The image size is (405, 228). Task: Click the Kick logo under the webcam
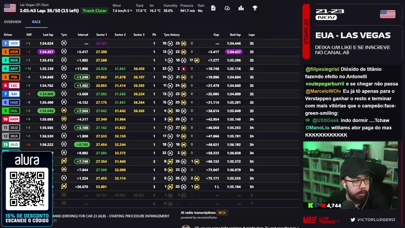[310, 206]
